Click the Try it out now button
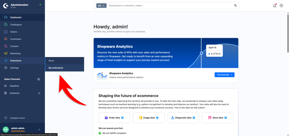The height and width of the screenshot is (136, 289). click(x=224, y=75)
